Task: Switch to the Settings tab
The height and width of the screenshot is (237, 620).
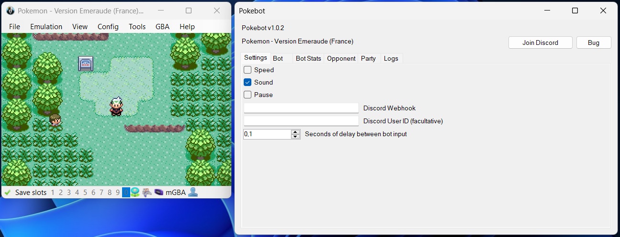Action: coord(256,58)
